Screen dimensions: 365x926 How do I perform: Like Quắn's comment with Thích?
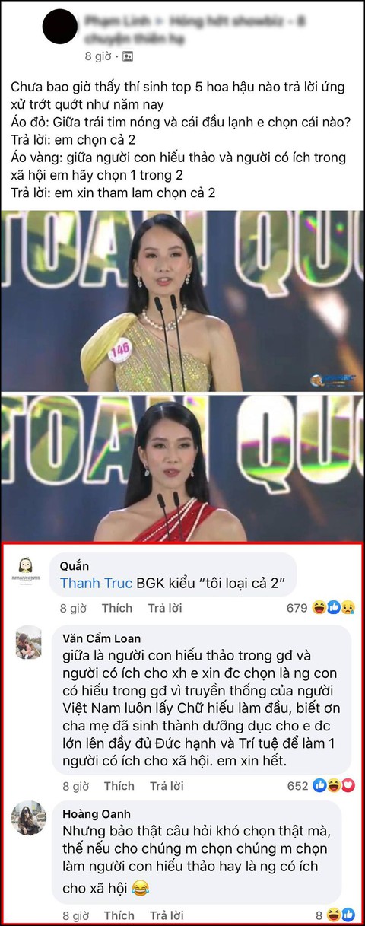(x=117, y=608)
